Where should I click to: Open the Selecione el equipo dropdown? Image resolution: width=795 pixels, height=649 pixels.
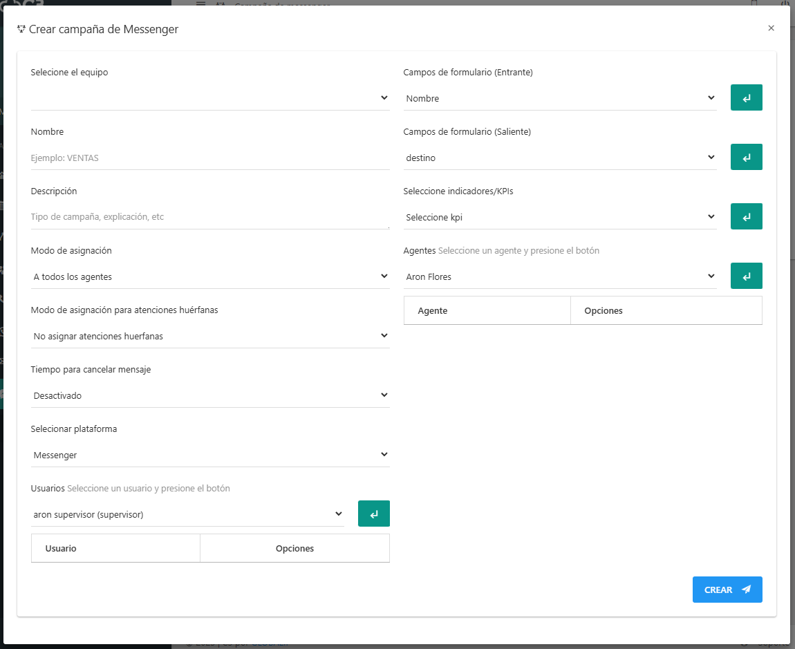pyautogui.click(x=210, y=98)
